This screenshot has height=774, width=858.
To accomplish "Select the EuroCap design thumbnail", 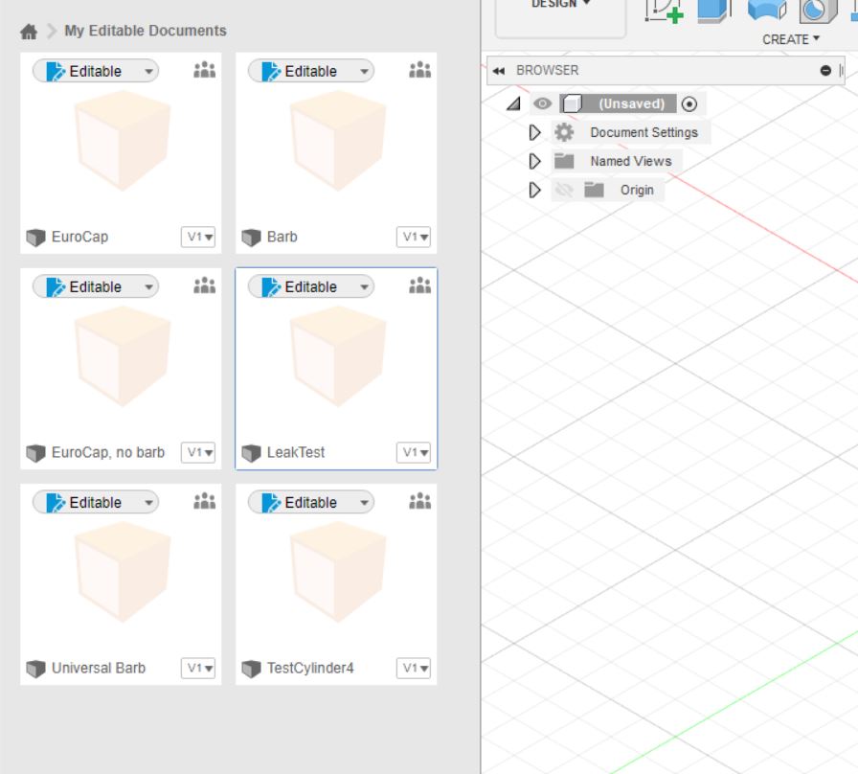I will (x=122, y=141).
